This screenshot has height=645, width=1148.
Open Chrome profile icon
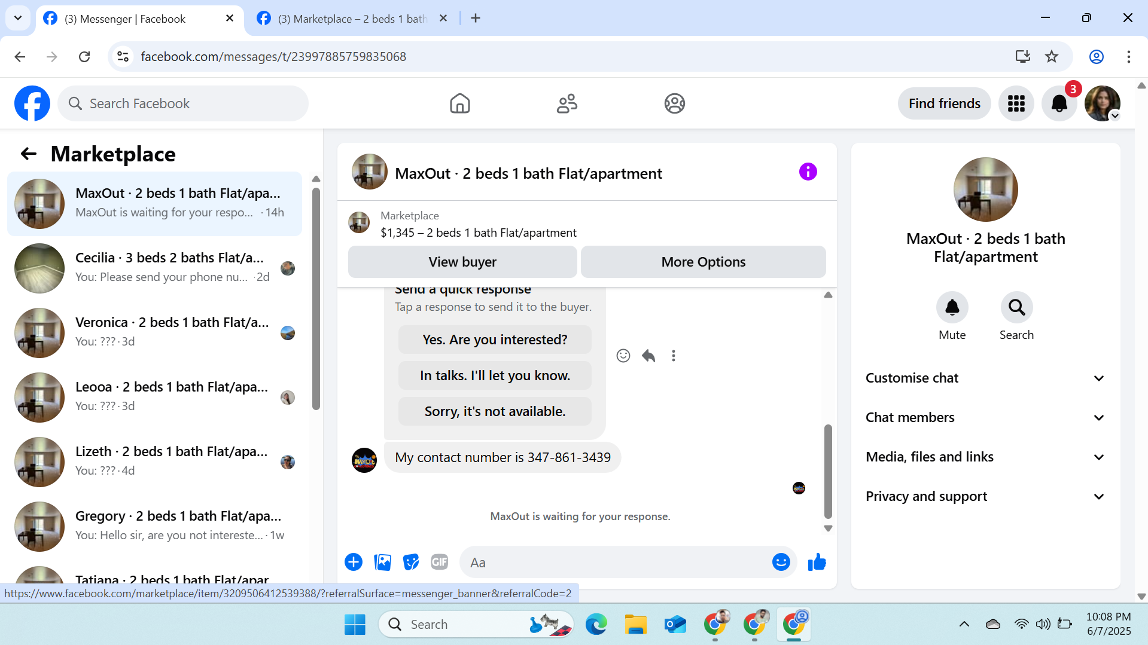(x=1096, y=57)
